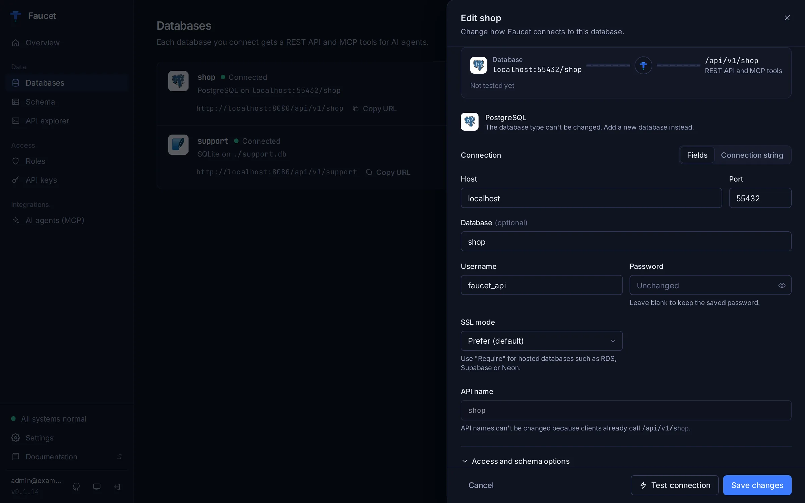Viewport: 805px width, 503px height.
Task: Click the Roles shield icon
Action: coord(15,161)
